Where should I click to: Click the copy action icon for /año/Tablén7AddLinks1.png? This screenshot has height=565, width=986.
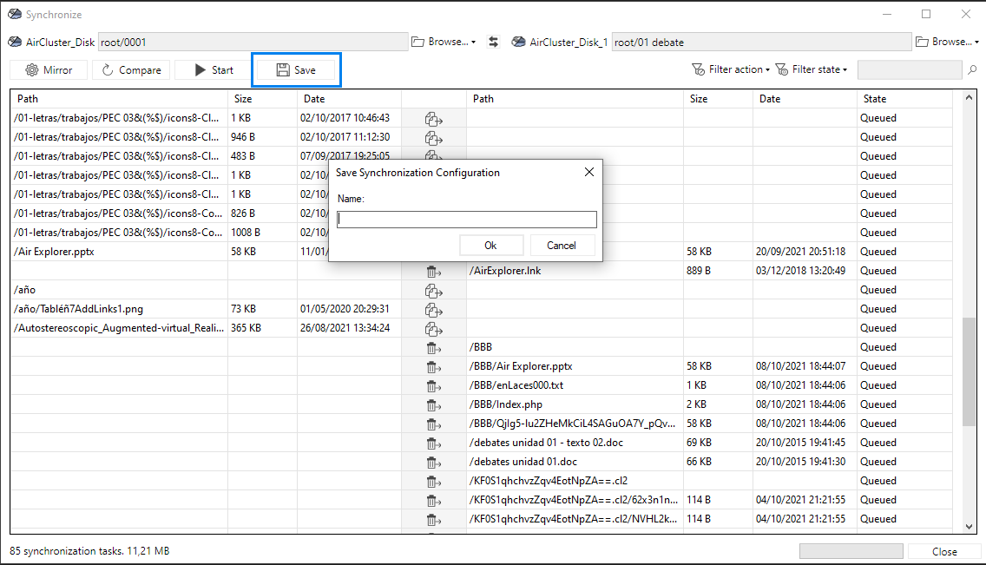(x=432, y=309)
